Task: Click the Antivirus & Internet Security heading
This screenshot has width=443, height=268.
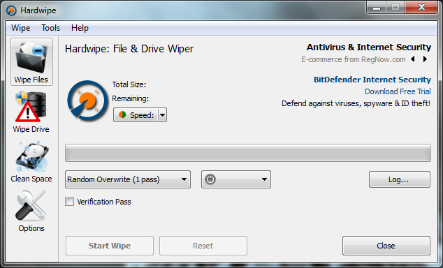Action: click(x=369, y=47)
